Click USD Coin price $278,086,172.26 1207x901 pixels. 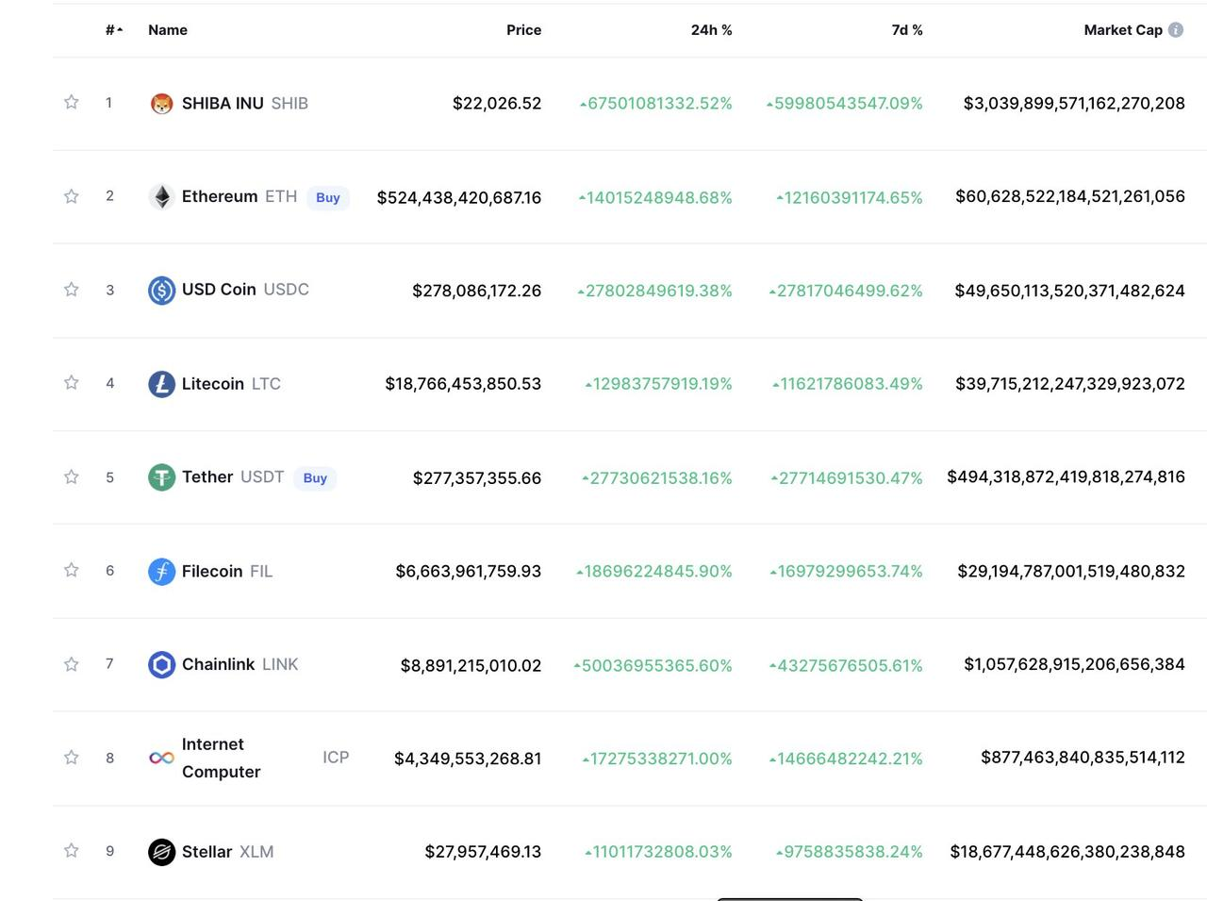477,291
